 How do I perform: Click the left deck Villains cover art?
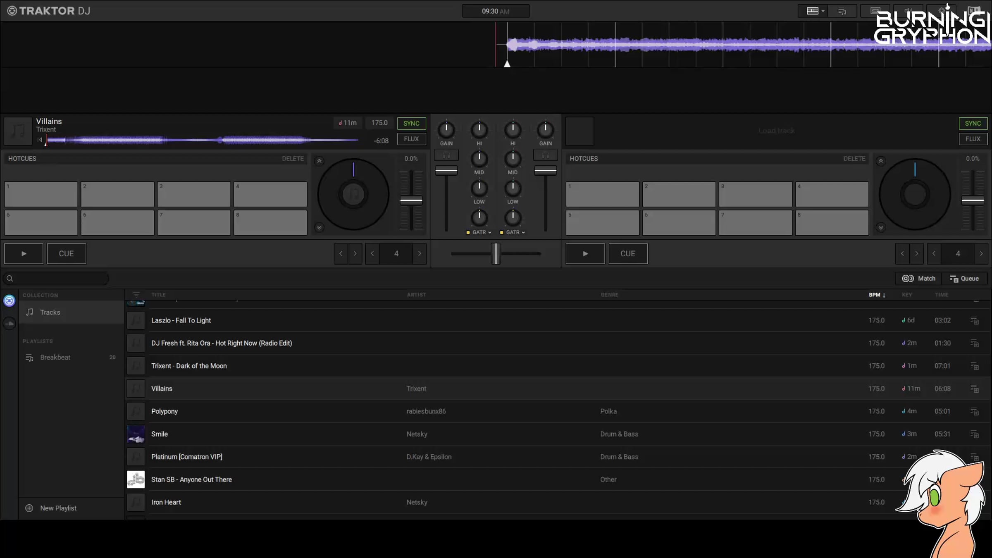point(18,131)
